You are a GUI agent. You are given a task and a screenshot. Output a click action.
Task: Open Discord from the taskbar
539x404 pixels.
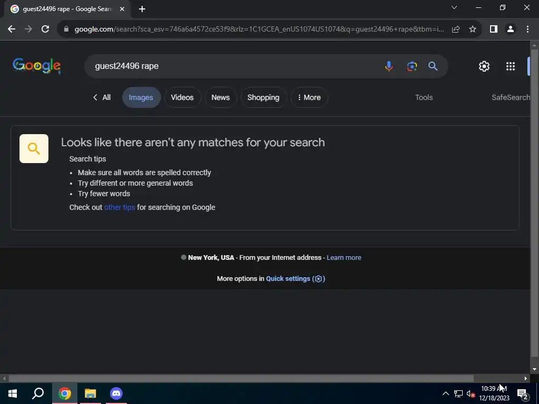point(116,393)
